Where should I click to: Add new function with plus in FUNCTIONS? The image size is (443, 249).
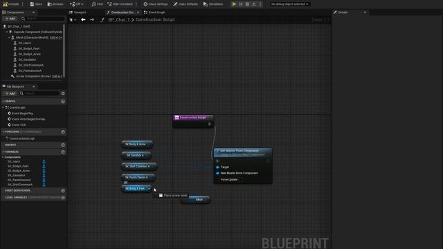pyautogui.click(x=63, y=132)
